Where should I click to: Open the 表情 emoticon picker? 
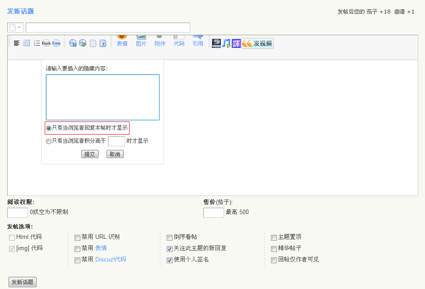[122, 41]
